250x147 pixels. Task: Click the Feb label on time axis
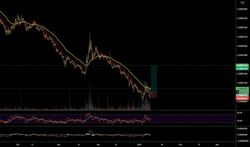point(180,145)
